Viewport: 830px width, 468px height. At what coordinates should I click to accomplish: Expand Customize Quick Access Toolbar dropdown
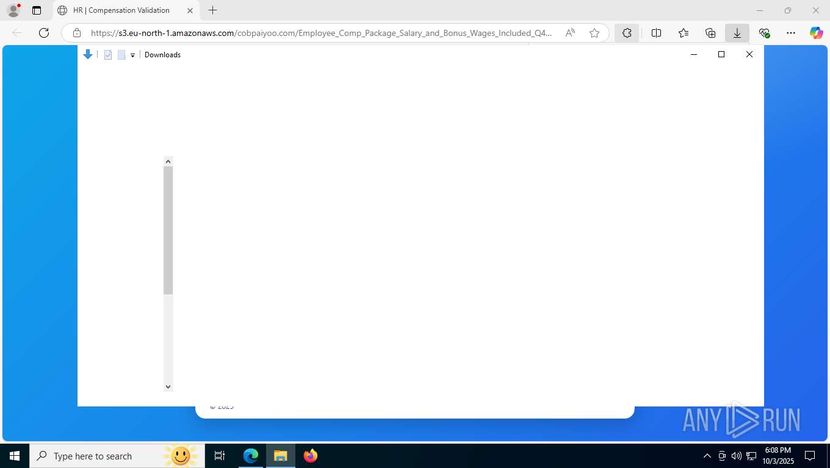click(132, 55)
